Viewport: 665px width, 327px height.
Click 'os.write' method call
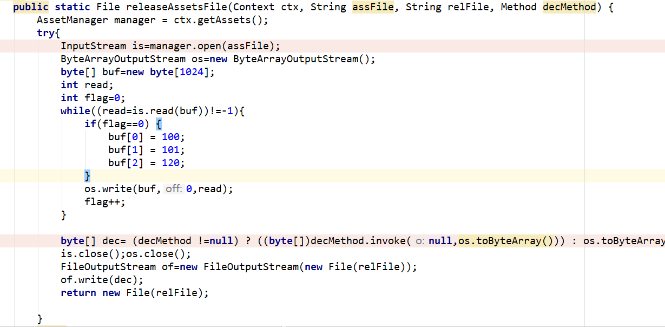click(x=108, y=189)
